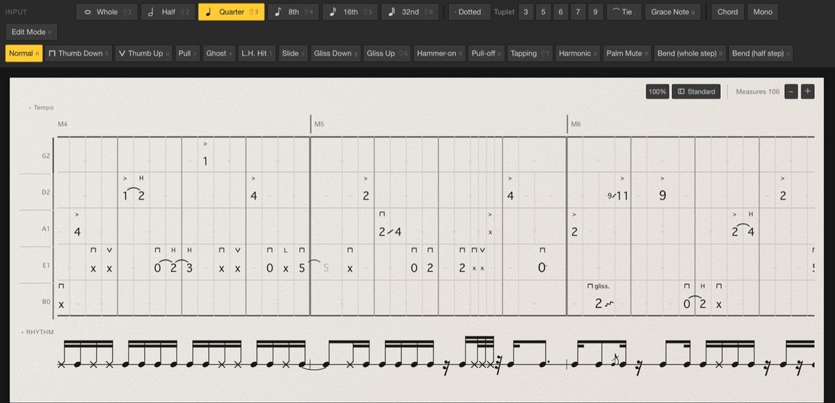
Task: Choose 16th note duration
Action: (x=351, y=12)
